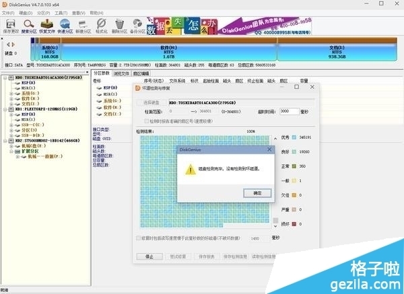Click the 尝试修复 button
This screenshot has width=404, height=294.
(178, 256)
